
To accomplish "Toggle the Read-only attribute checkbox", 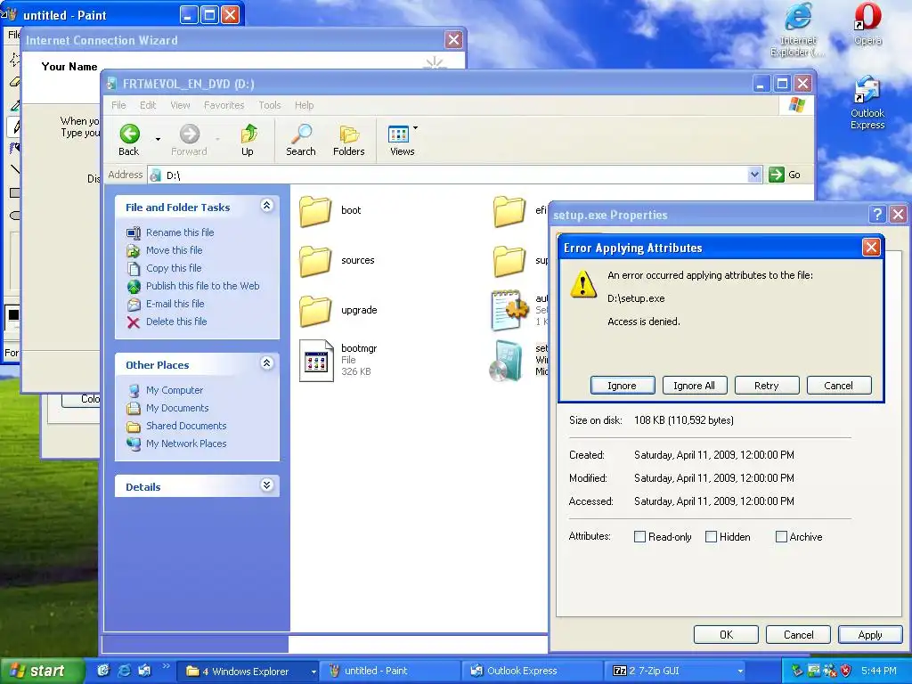I will point(639,537).
